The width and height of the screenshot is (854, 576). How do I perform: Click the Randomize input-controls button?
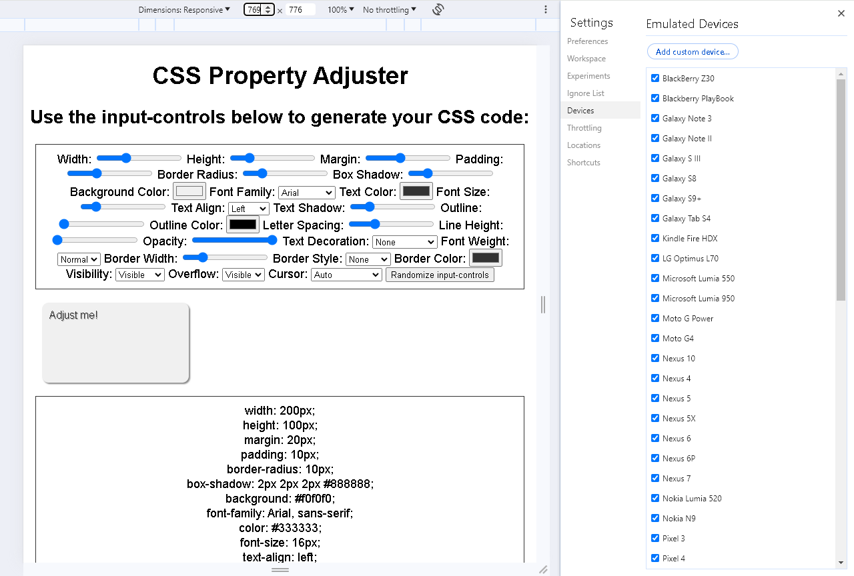click(x=440, y=274)
